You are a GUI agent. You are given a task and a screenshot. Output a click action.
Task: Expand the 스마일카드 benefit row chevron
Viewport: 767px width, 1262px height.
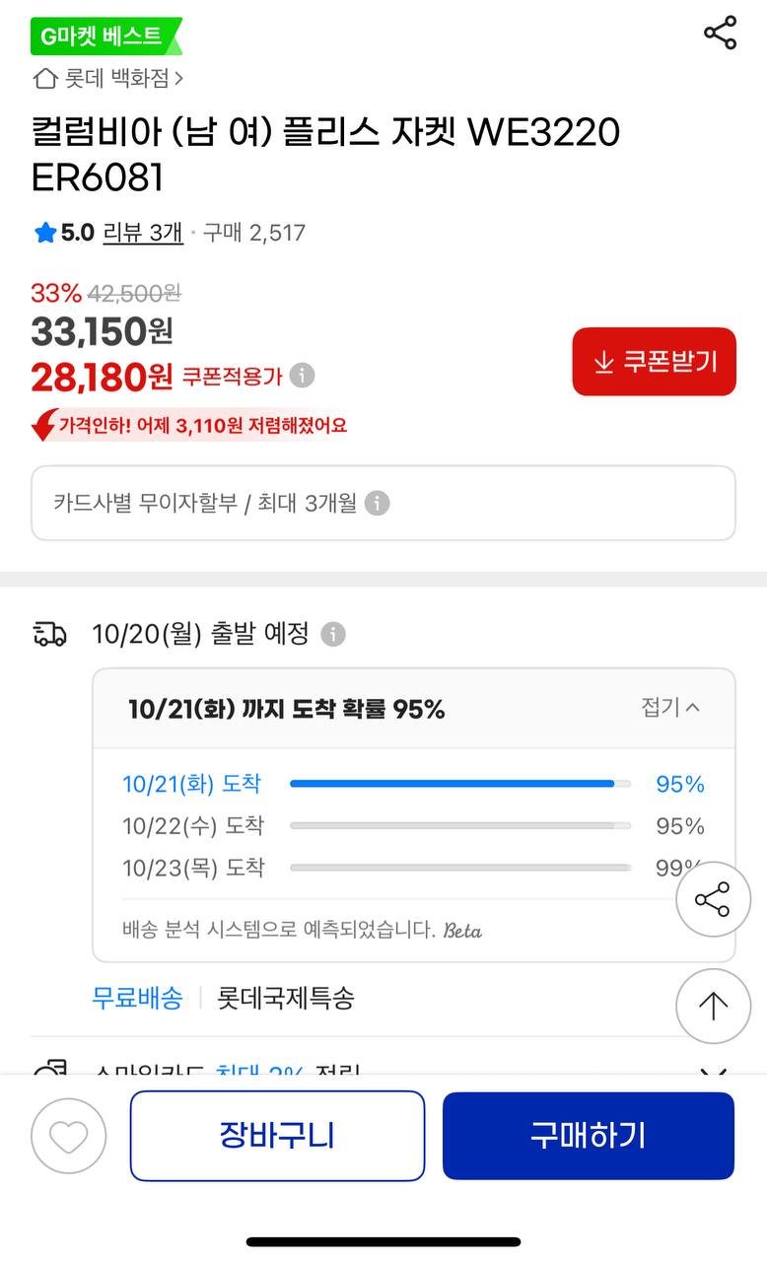click(x=713, y=1072)
